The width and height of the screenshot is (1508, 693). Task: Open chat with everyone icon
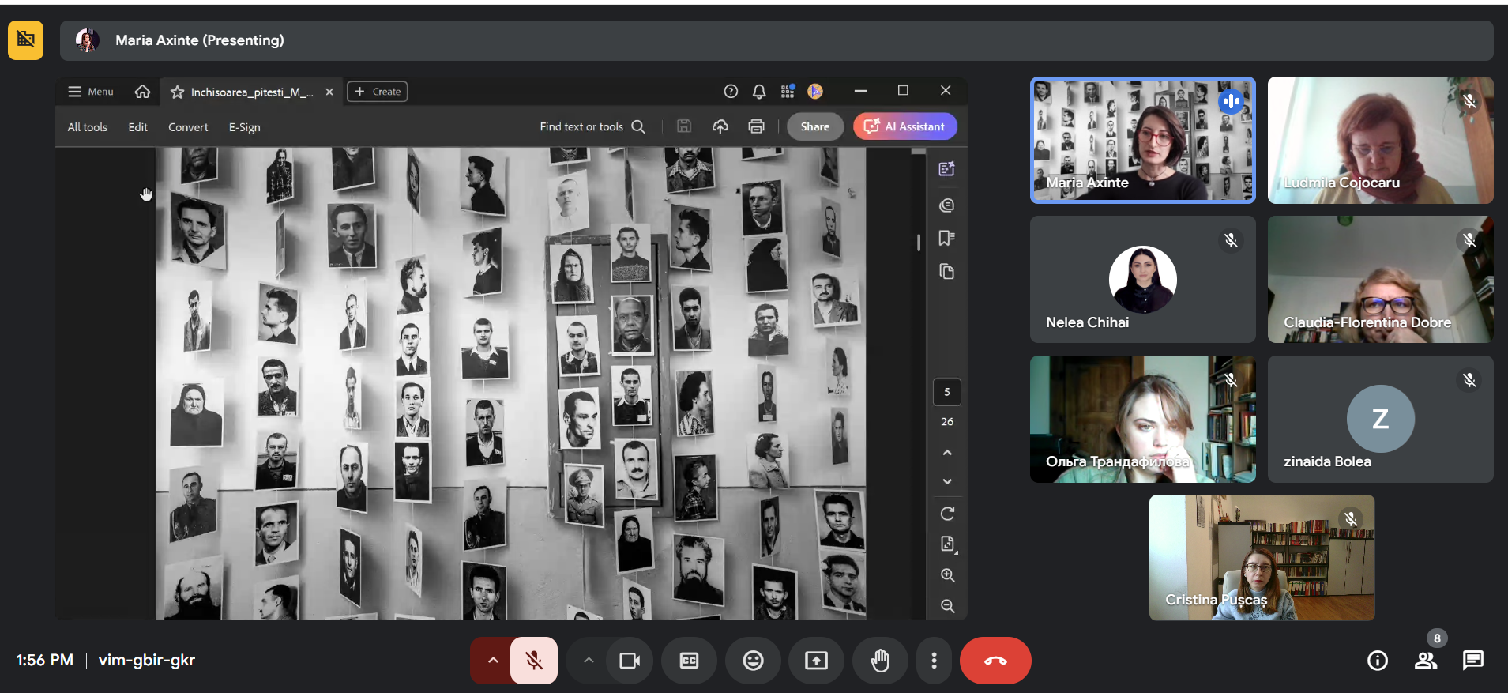click(1473, 661)
